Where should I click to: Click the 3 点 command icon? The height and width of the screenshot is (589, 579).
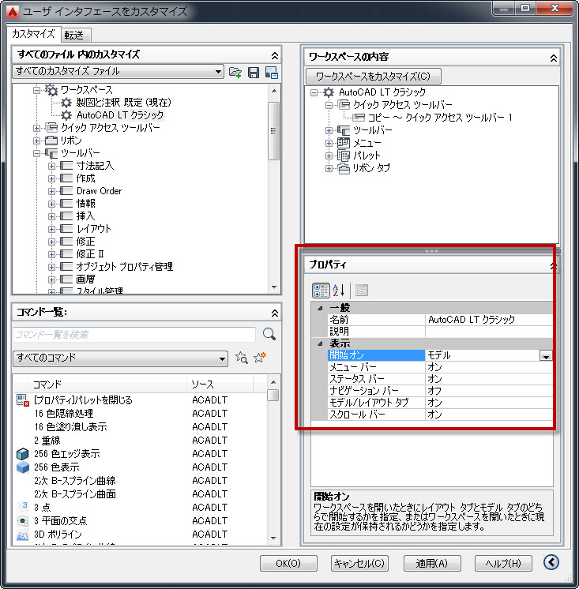[x=24, y=506]
